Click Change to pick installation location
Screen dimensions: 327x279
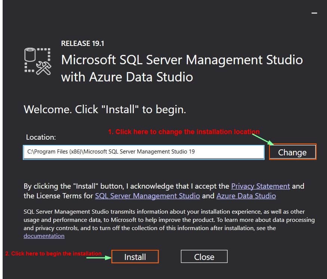tap(293, 152)
